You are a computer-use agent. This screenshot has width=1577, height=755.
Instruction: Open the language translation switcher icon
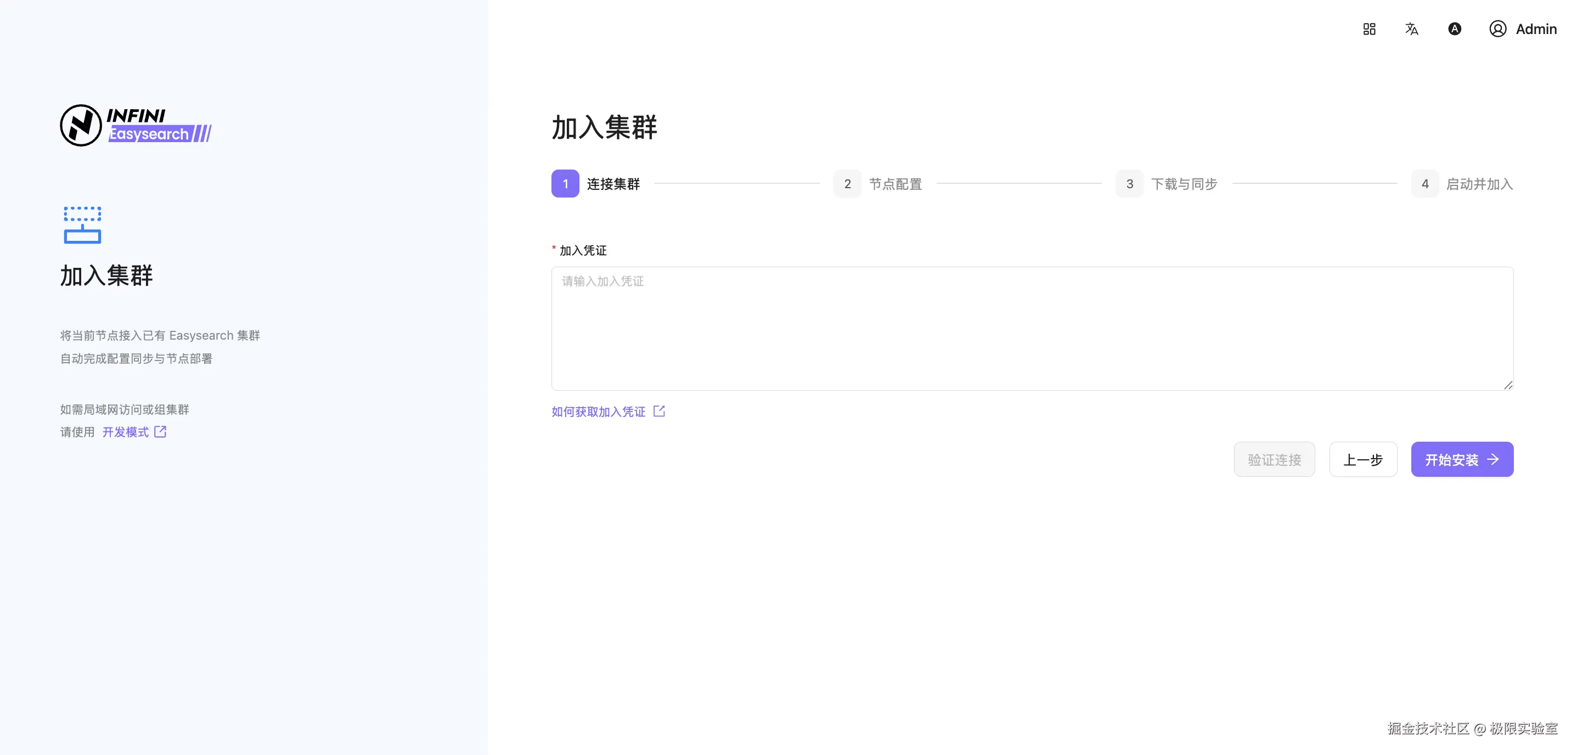click(x=1411, y=29)
